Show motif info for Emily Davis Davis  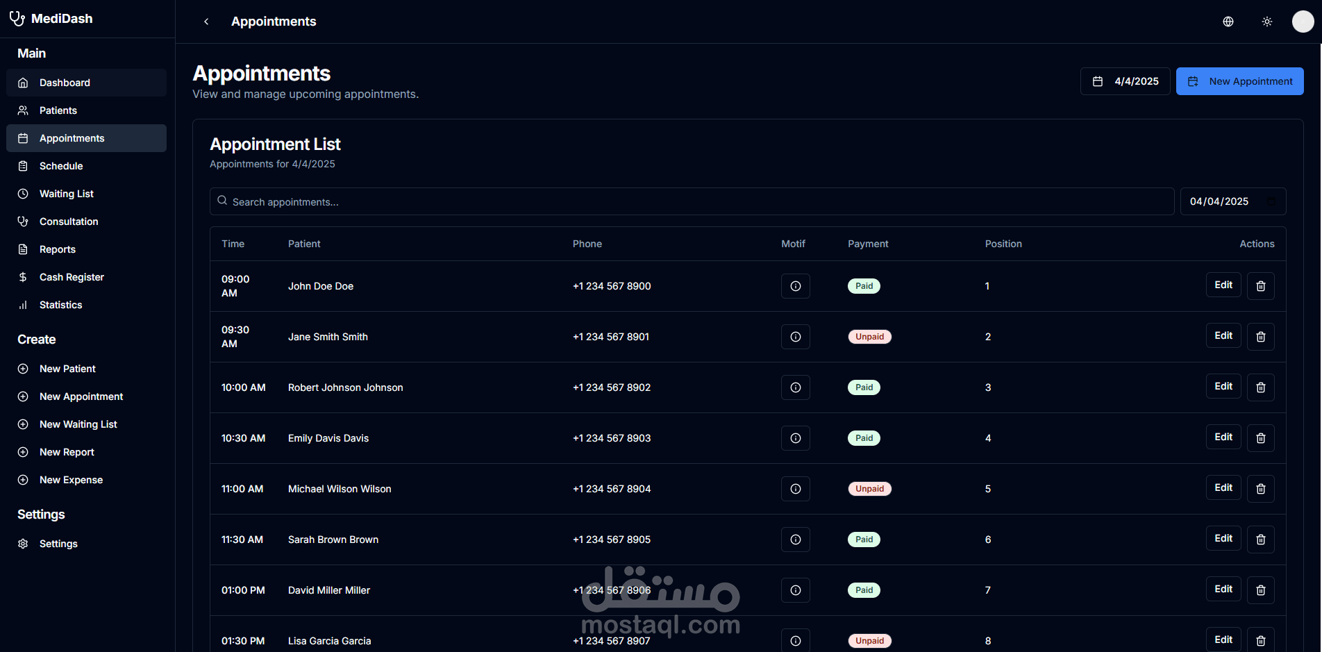[796, 438]
